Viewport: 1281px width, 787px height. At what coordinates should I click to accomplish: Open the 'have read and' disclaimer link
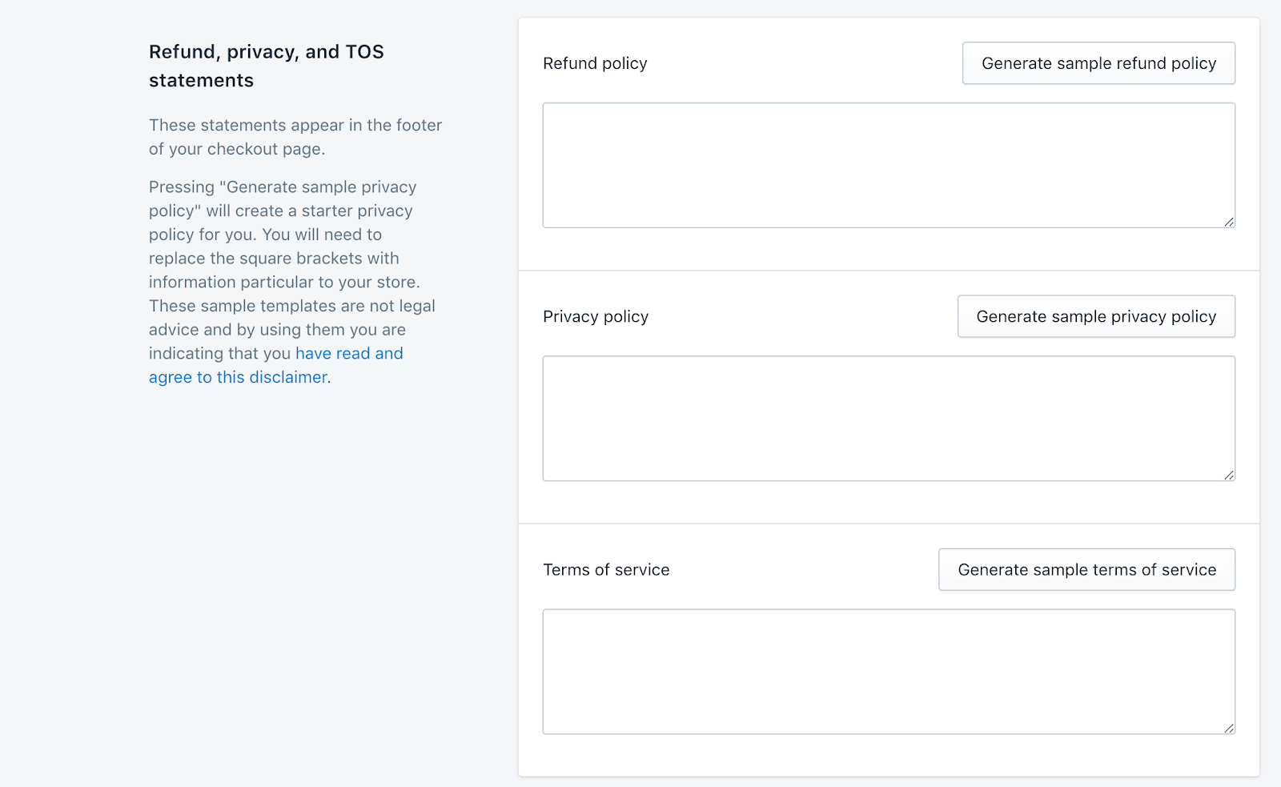point(349,353)
